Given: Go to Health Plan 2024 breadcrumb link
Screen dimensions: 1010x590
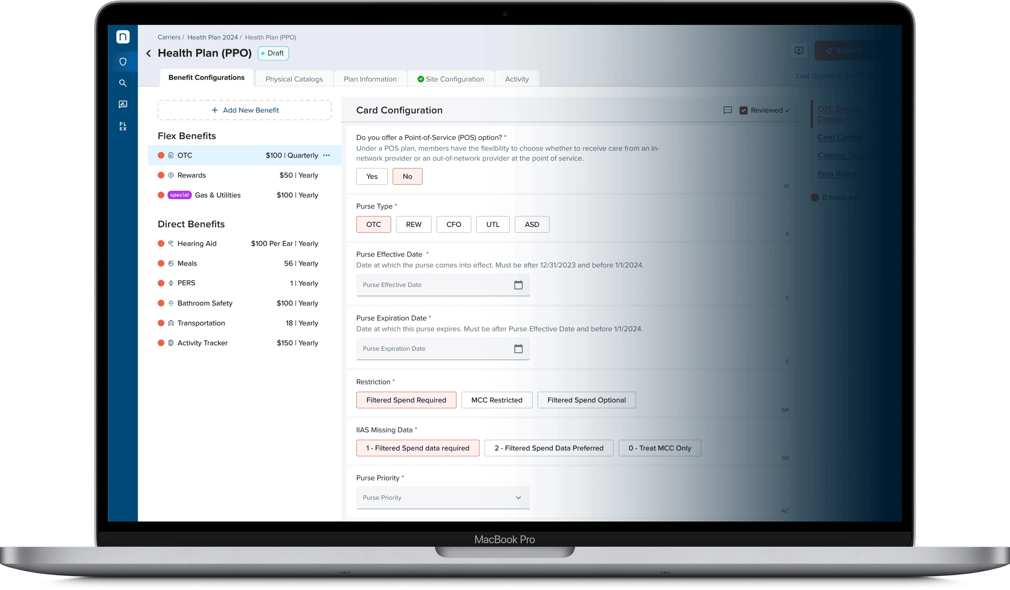Looking at the screenshot, I should tap(212, 37).
